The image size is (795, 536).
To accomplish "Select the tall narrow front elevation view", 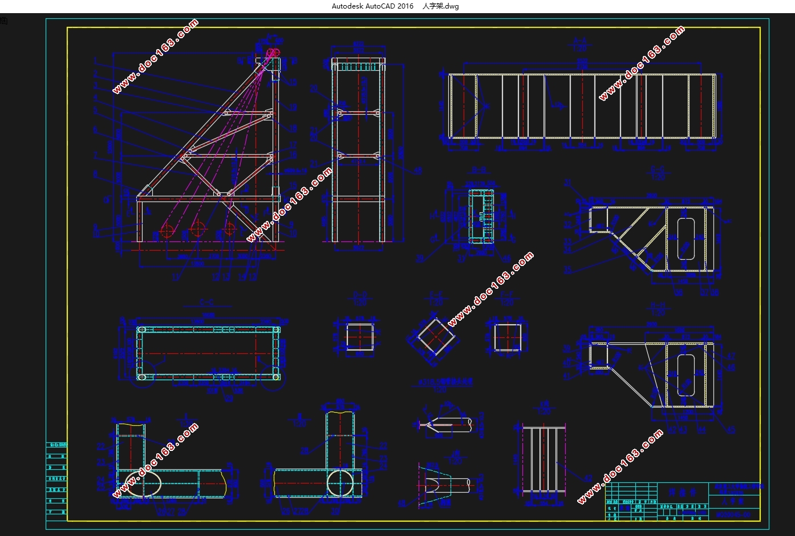I will point(358,150).
